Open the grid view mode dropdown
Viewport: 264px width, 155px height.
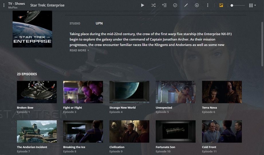tap(252, 5)
